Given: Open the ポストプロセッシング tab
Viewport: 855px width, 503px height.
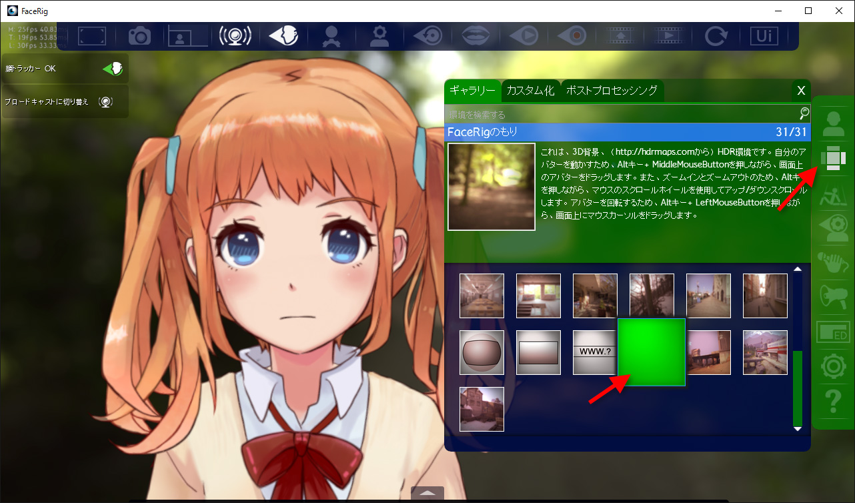Looking at the screenshot, I should tap(612, 91).
